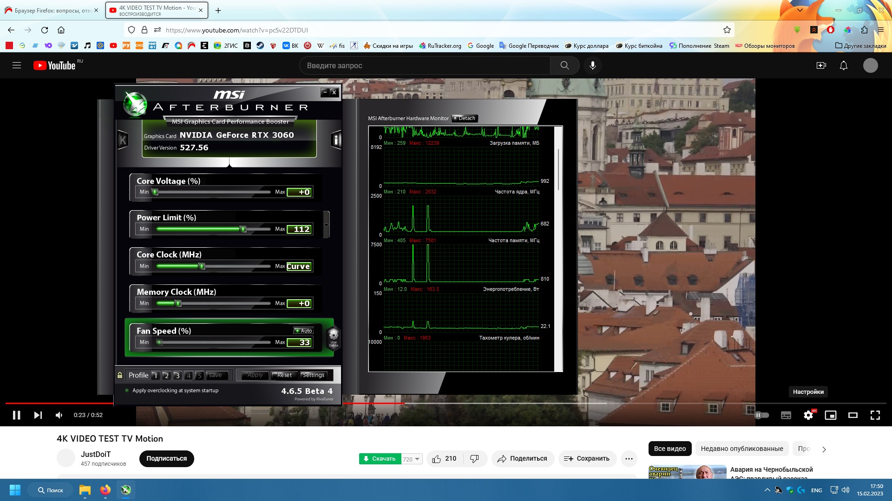Expand Power Limit side arrow
This screenshot has height=501, width=892.
point(326,225)
